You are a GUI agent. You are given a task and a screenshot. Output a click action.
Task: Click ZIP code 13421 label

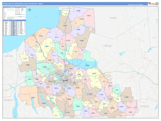104,81
